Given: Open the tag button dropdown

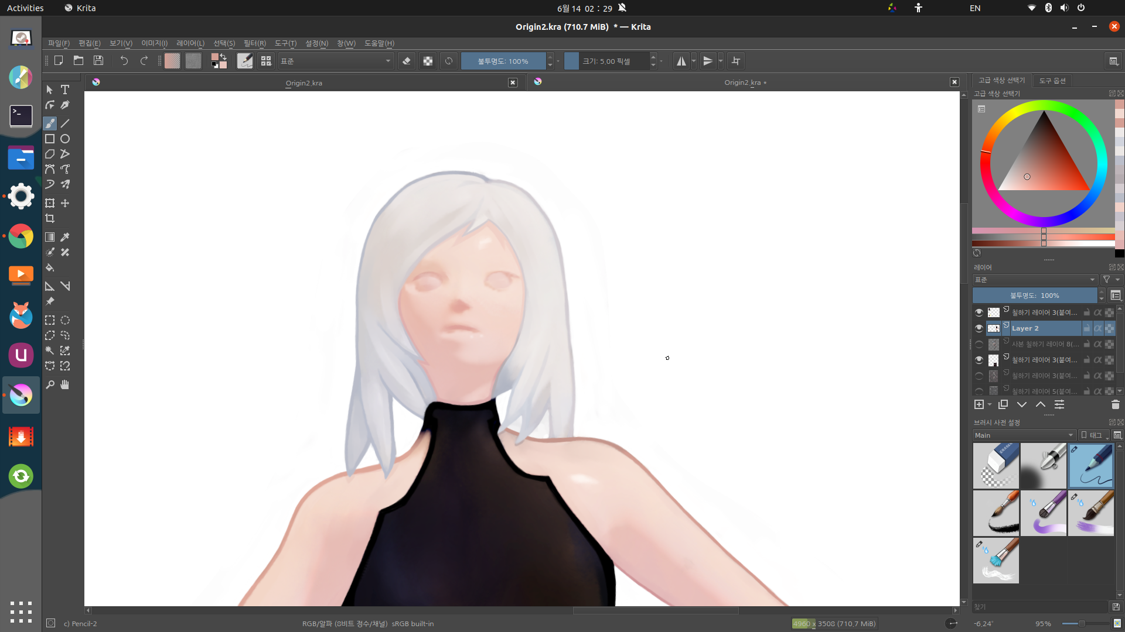Looking at the screenshot, I should pos(1095,435).
